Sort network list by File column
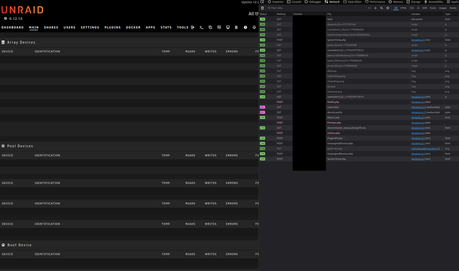Image resolution: width=459 pixels, height=271 pixels. pos(368,14)
